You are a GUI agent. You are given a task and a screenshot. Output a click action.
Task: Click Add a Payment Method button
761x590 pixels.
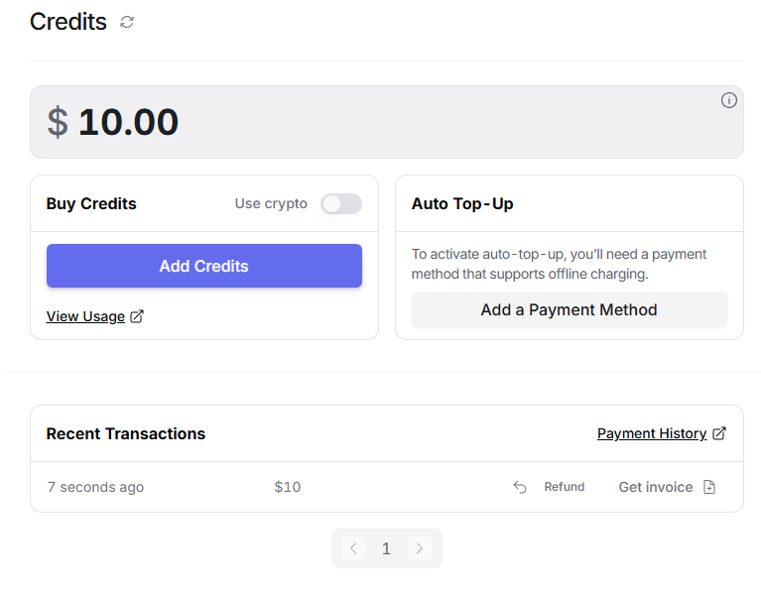[x=569, y=309]
